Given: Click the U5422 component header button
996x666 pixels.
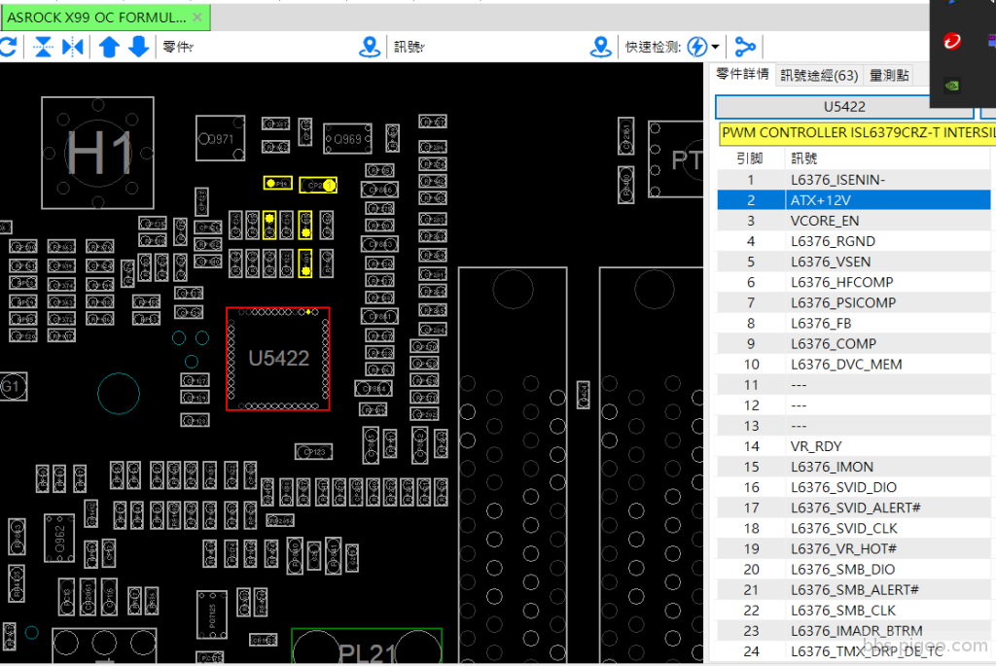Looking at the screenshot, I should 843,106.
